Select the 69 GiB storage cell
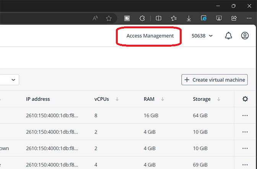This screenshot has width=257, height=169. pos(200,165)
